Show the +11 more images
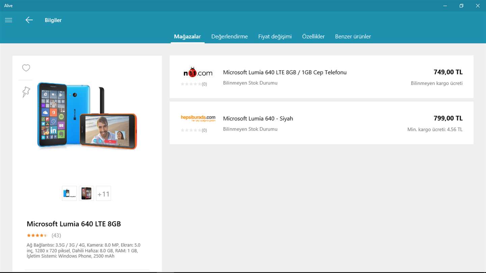Screen dimensions: 486x273 click(x=103, y=193)
